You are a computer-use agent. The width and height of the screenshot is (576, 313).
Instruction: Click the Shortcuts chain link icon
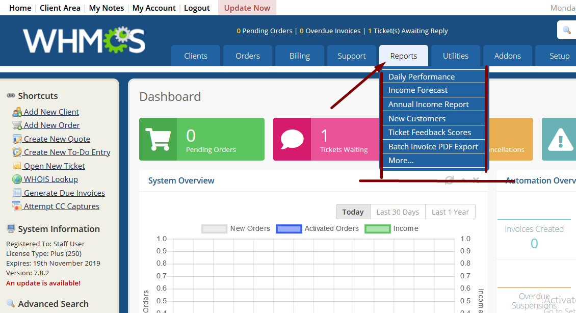(11, 95)
